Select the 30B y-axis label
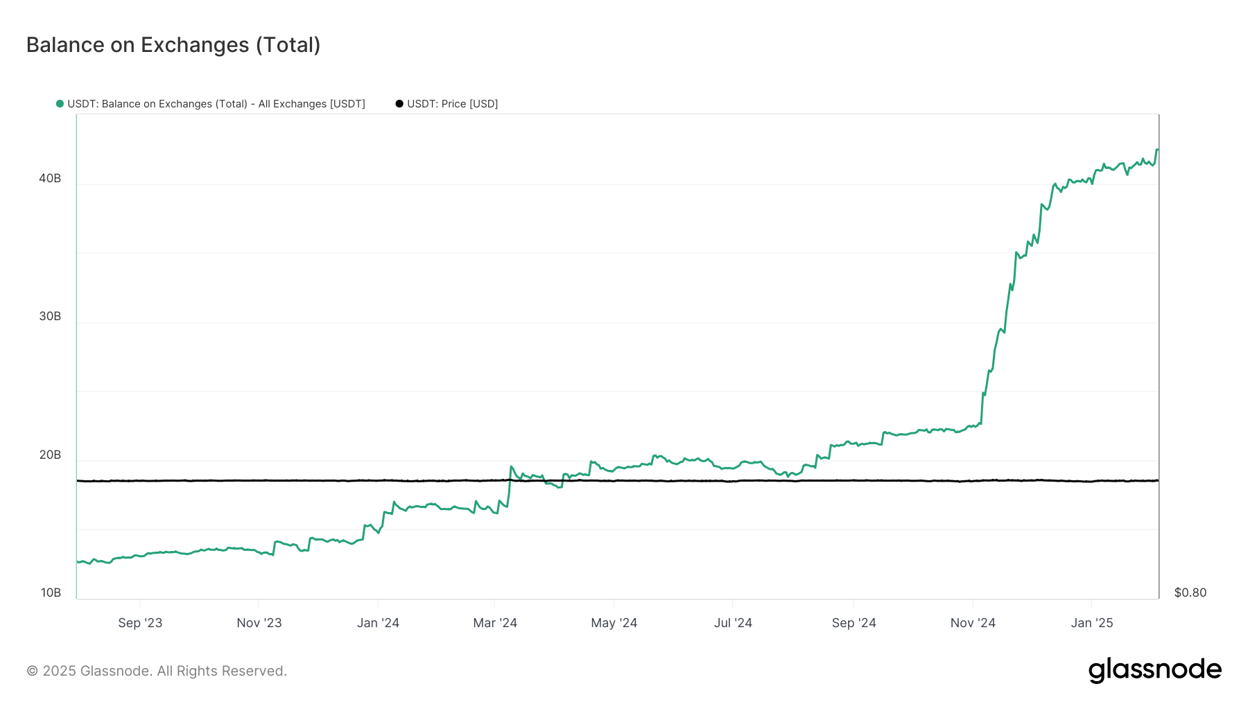This screenshot has width=1248, height=702. 50,317
